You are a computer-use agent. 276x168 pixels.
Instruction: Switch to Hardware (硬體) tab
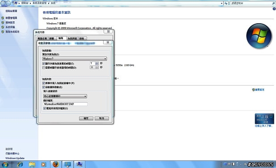[x=52, y=38]
